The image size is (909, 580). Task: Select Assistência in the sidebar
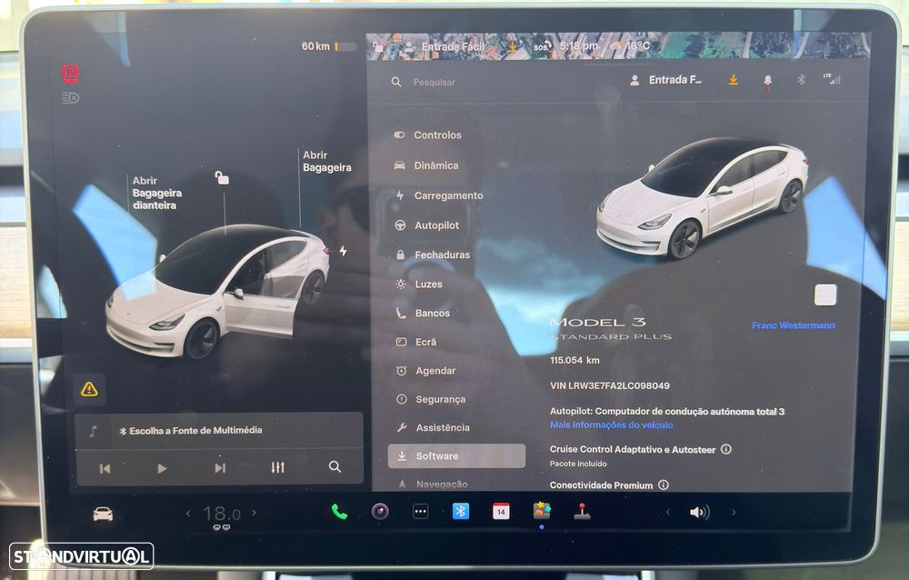tap(434, 428)
